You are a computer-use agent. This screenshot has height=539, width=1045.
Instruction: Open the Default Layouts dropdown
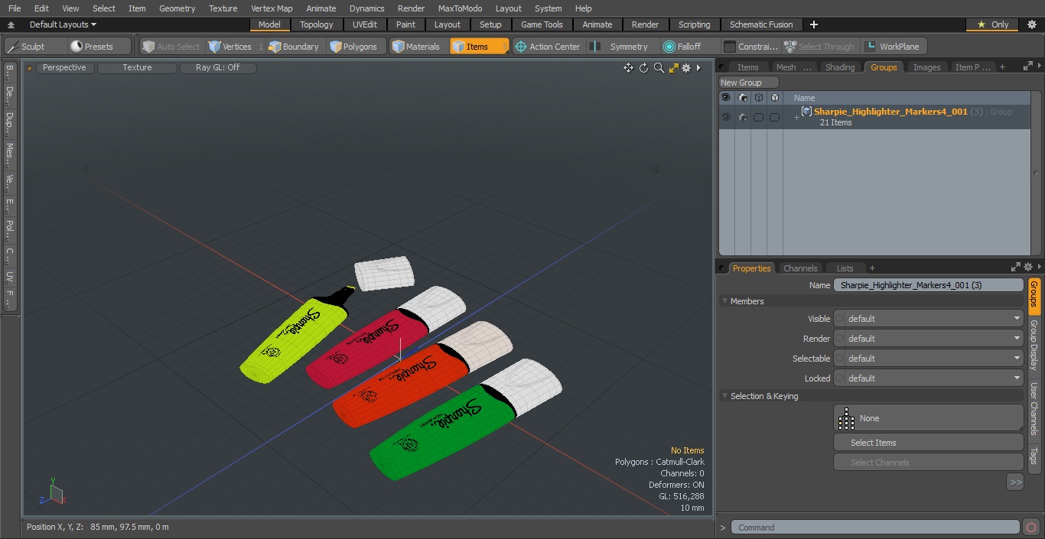tap(63, 24)
